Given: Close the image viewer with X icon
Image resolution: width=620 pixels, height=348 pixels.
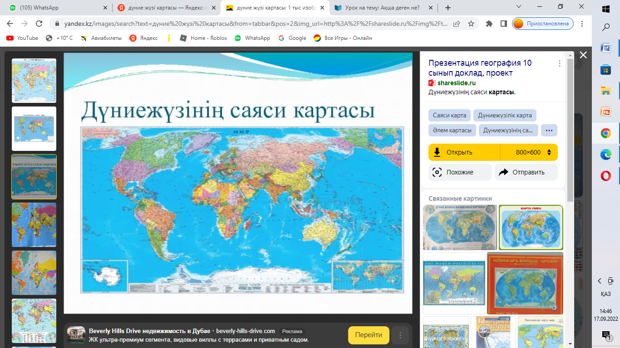Looking at the screenshot, I should tap(583, 55).
